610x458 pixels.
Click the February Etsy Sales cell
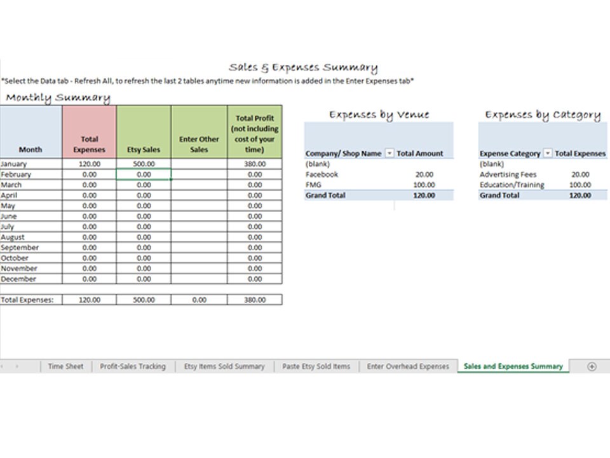(x=143, y=174)
